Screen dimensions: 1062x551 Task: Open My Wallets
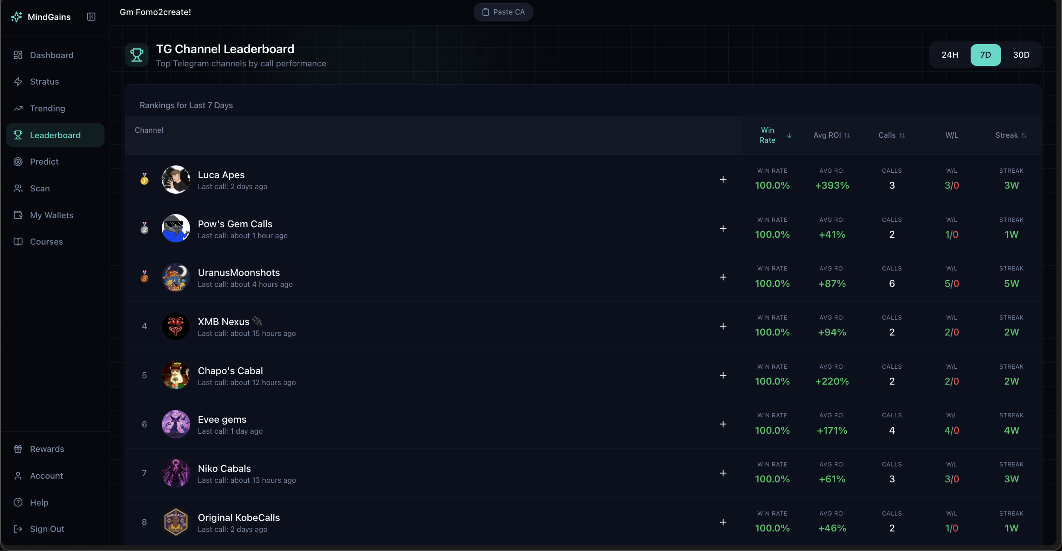pos(52,215)
